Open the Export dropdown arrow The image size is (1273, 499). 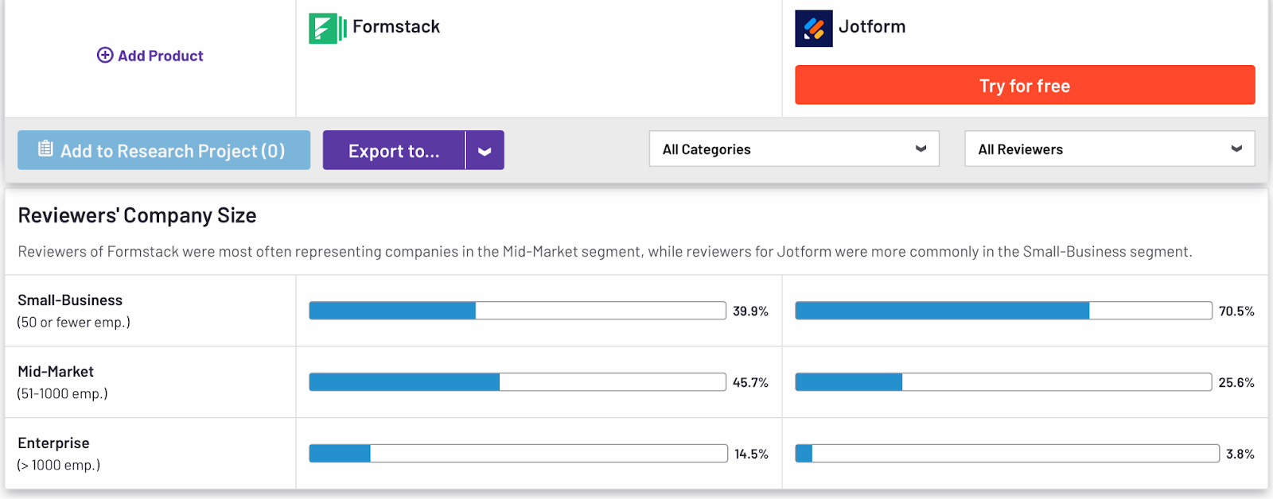[x=485, y=151]
